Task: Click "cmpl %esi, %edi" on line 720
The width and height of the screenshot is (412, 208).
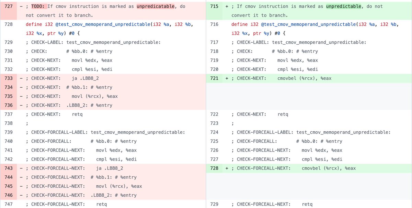Action: [298, 69]
